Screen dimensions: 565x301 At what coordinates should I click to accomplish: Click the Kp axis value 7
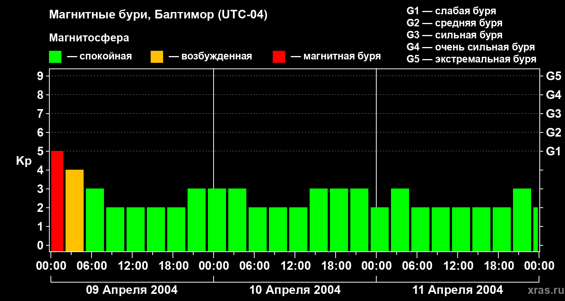tap(41, 114)
